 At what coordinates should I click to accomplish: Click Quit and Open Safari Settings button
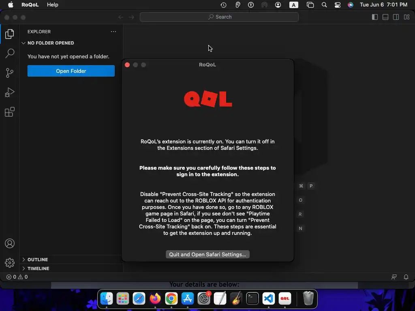(x=207, y=254)
